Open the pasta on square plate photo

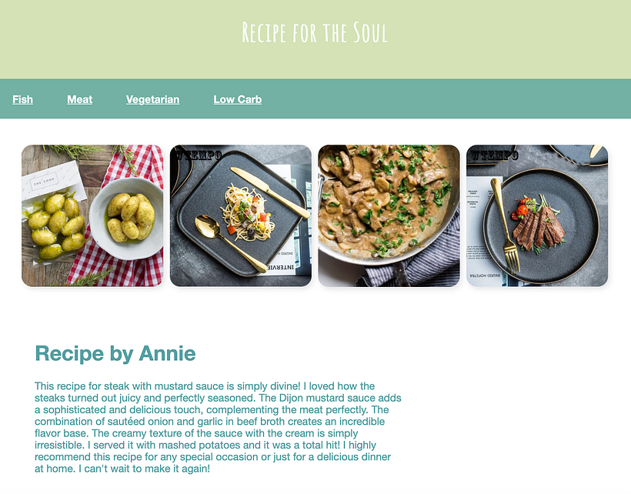241,215
